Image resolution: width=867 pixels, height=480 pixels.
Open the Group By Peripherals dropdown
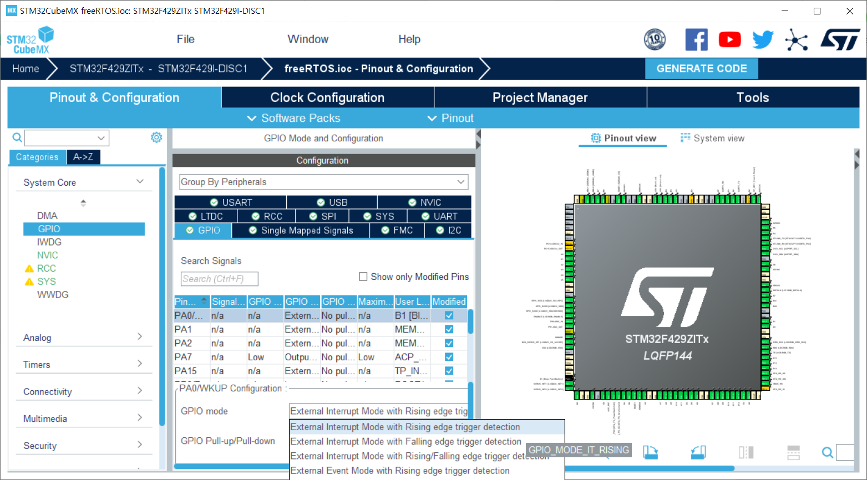point(324,182)
